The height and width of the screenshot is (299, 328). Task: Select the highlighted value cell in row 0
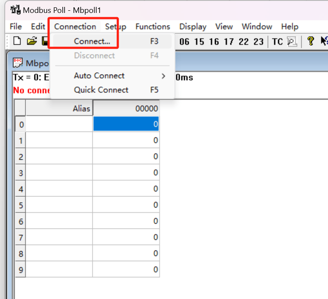tap(126, 124)
